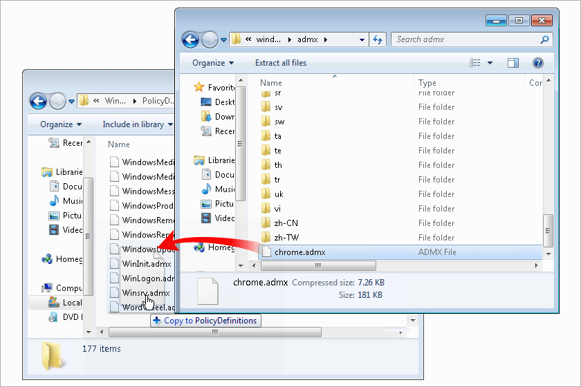This screenshot has width=581, height=387.
Task: Open Pictures in PolicyDefinitions sidebar
Action: [66, 216]
